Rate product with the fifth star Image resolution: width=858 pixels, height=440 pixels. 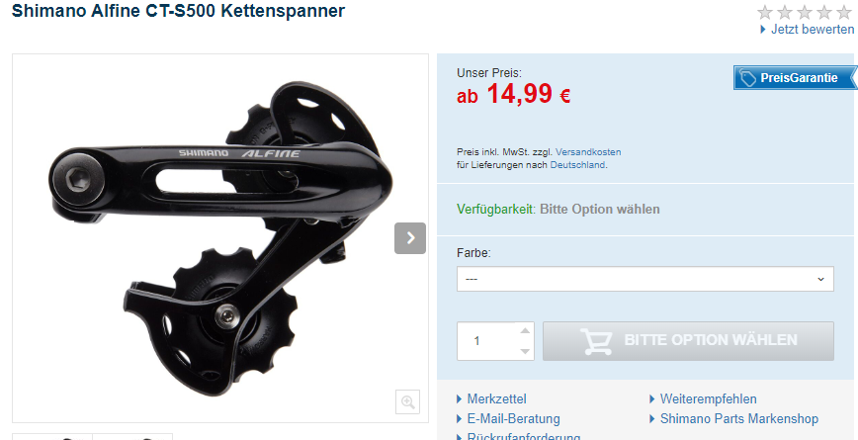[844, 12]
